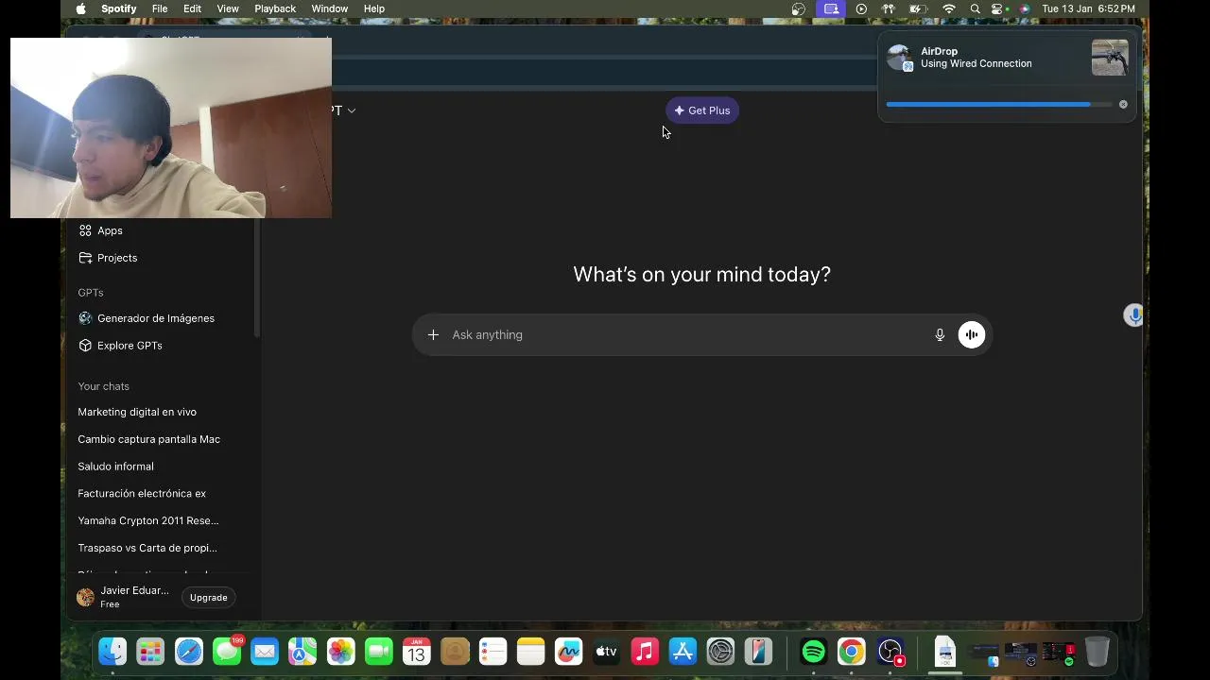Viewport: 1210px width, 680px height.
Task: Switch to Google Chrome in the Dock
Action: pyautogui.click(x=852, y=652)
